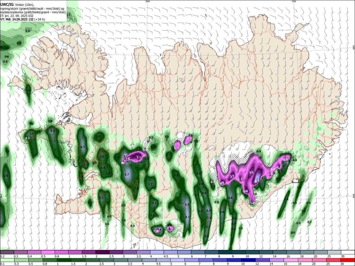Select lightest green swatch labeled 0.1 in bottom legend
Screen dimensions: 355x266
point(7,260)
